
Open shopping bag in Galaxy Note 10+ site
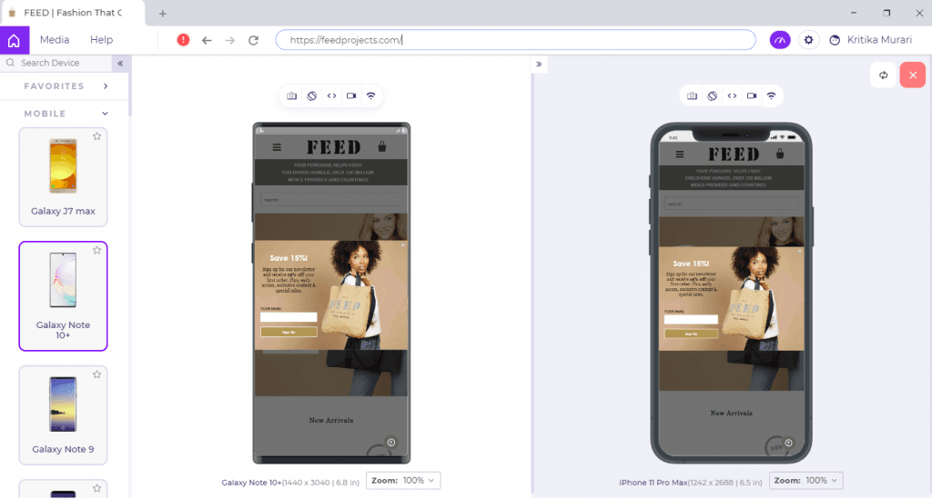pos(382,146)
